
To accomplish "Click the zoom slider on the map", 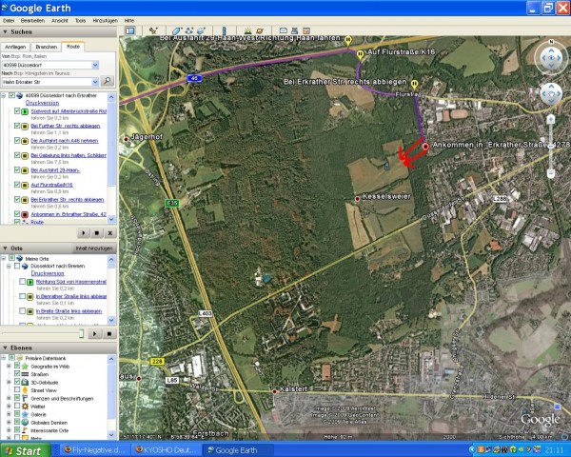I will pos(551,143).
